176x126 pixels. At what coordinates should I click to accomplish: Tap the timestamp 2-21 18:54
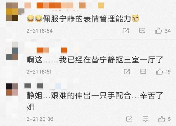click(40, 31)
